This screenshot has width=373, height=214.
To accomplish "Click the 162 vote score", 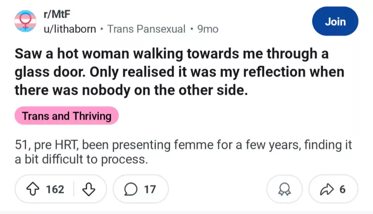I will [x=55, y=189].
